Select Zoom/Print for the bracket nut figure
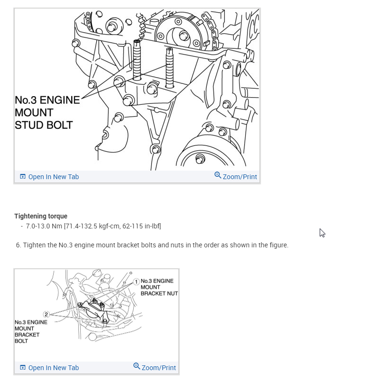 click(x=155, y=367)
